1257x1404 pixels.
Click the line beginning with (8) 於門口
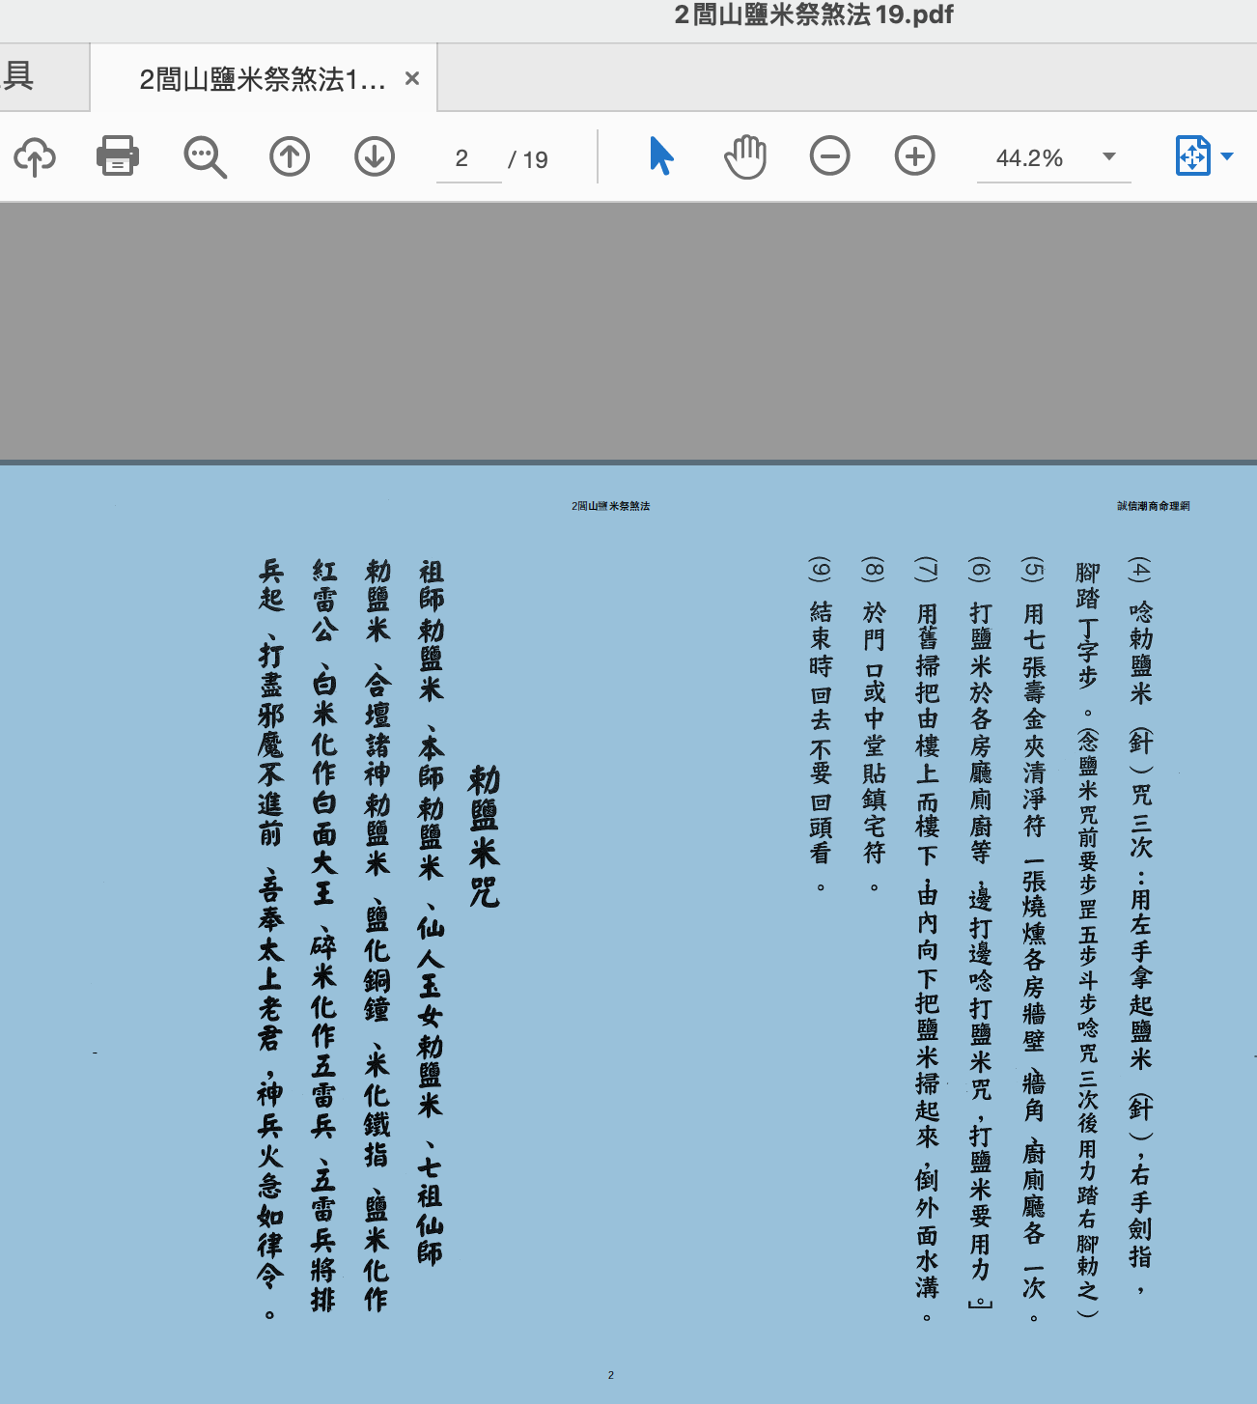point(874,724)
